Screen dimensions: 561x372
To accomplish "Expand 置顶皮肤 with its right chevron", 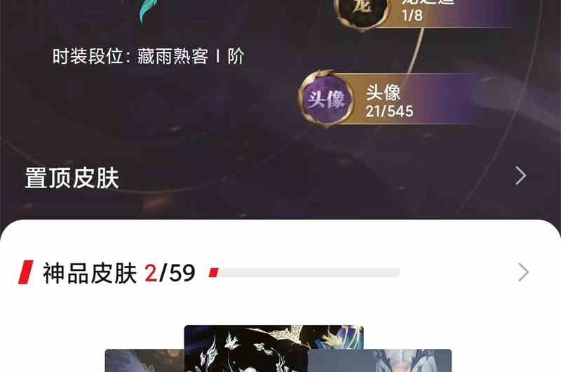I will [x=520, y=175].
